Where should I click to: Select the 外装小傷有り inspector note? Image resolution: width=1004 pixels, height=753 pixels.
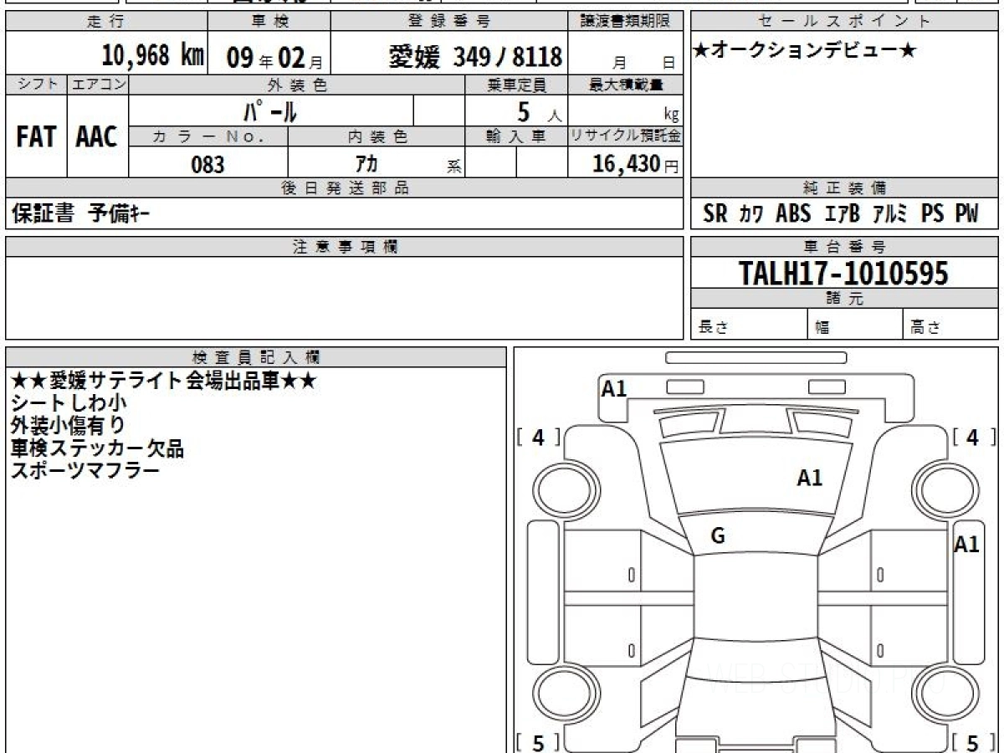point(69,426)
